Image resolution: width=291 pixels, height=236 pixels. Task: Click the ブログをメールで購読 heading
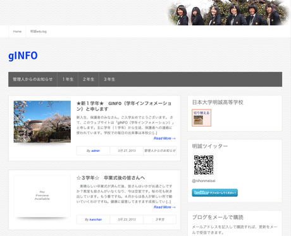coord(218,218)
